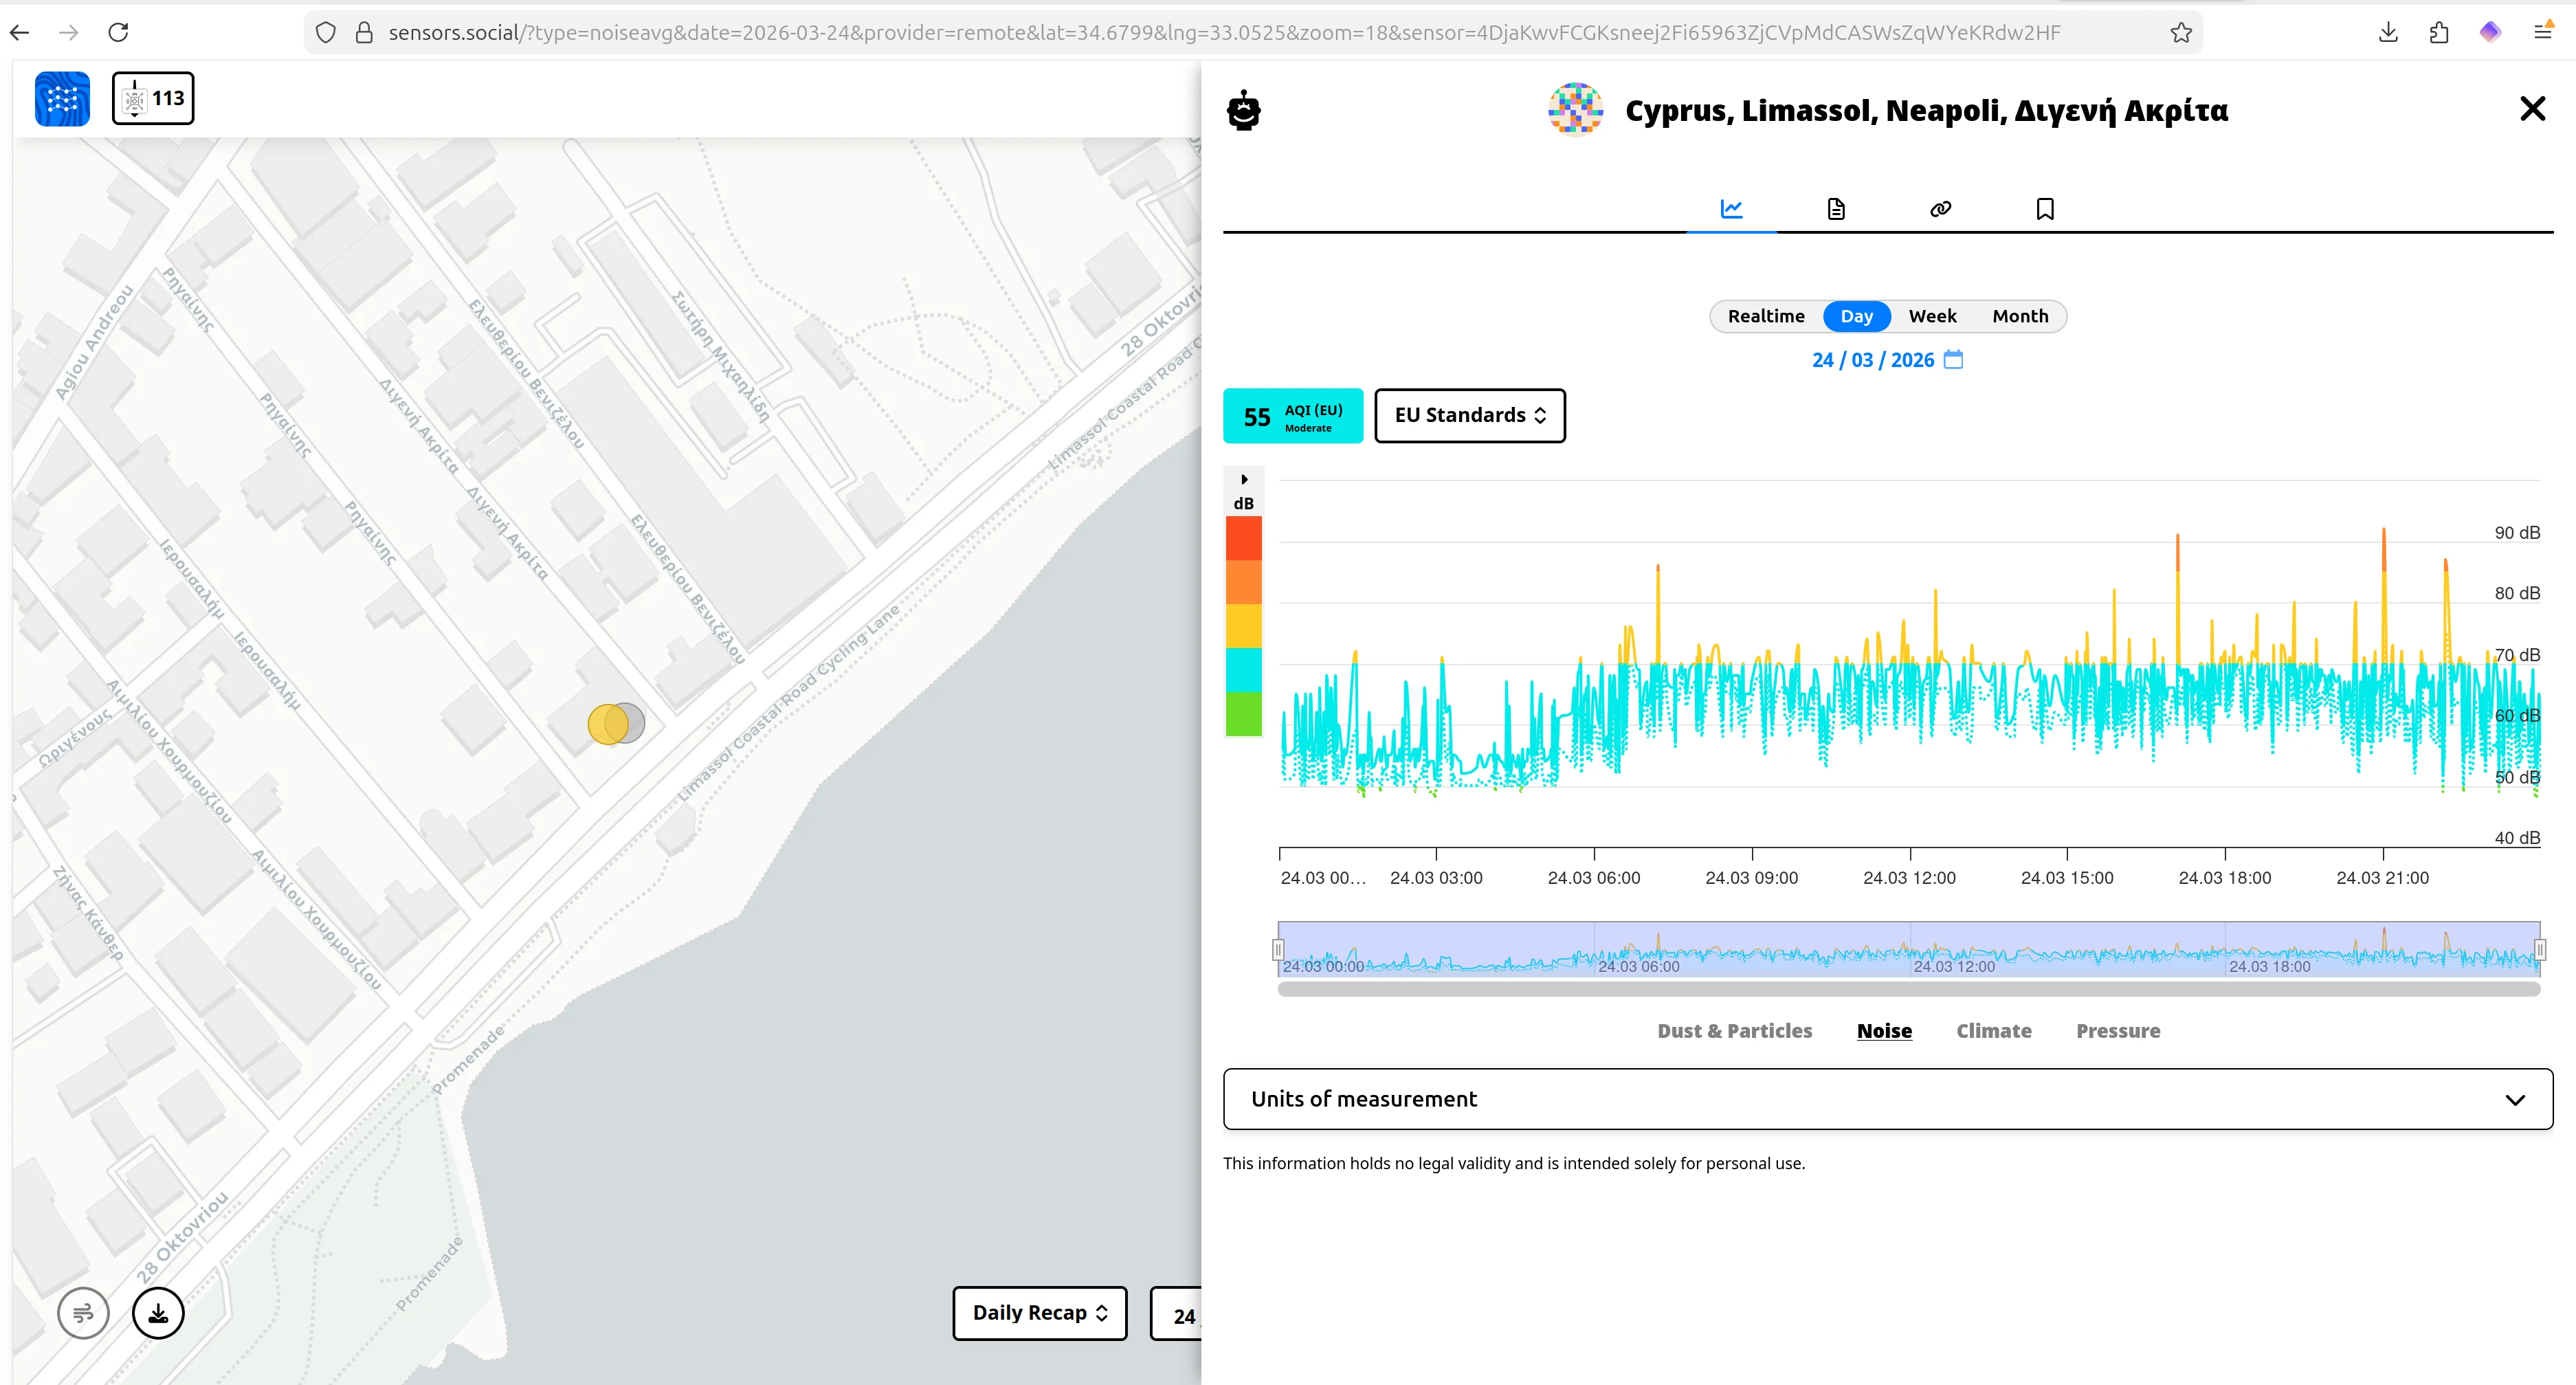Copy the sensor link via the link icon
Viewport: 2576px width, 1385px height.
(1940, 208)
